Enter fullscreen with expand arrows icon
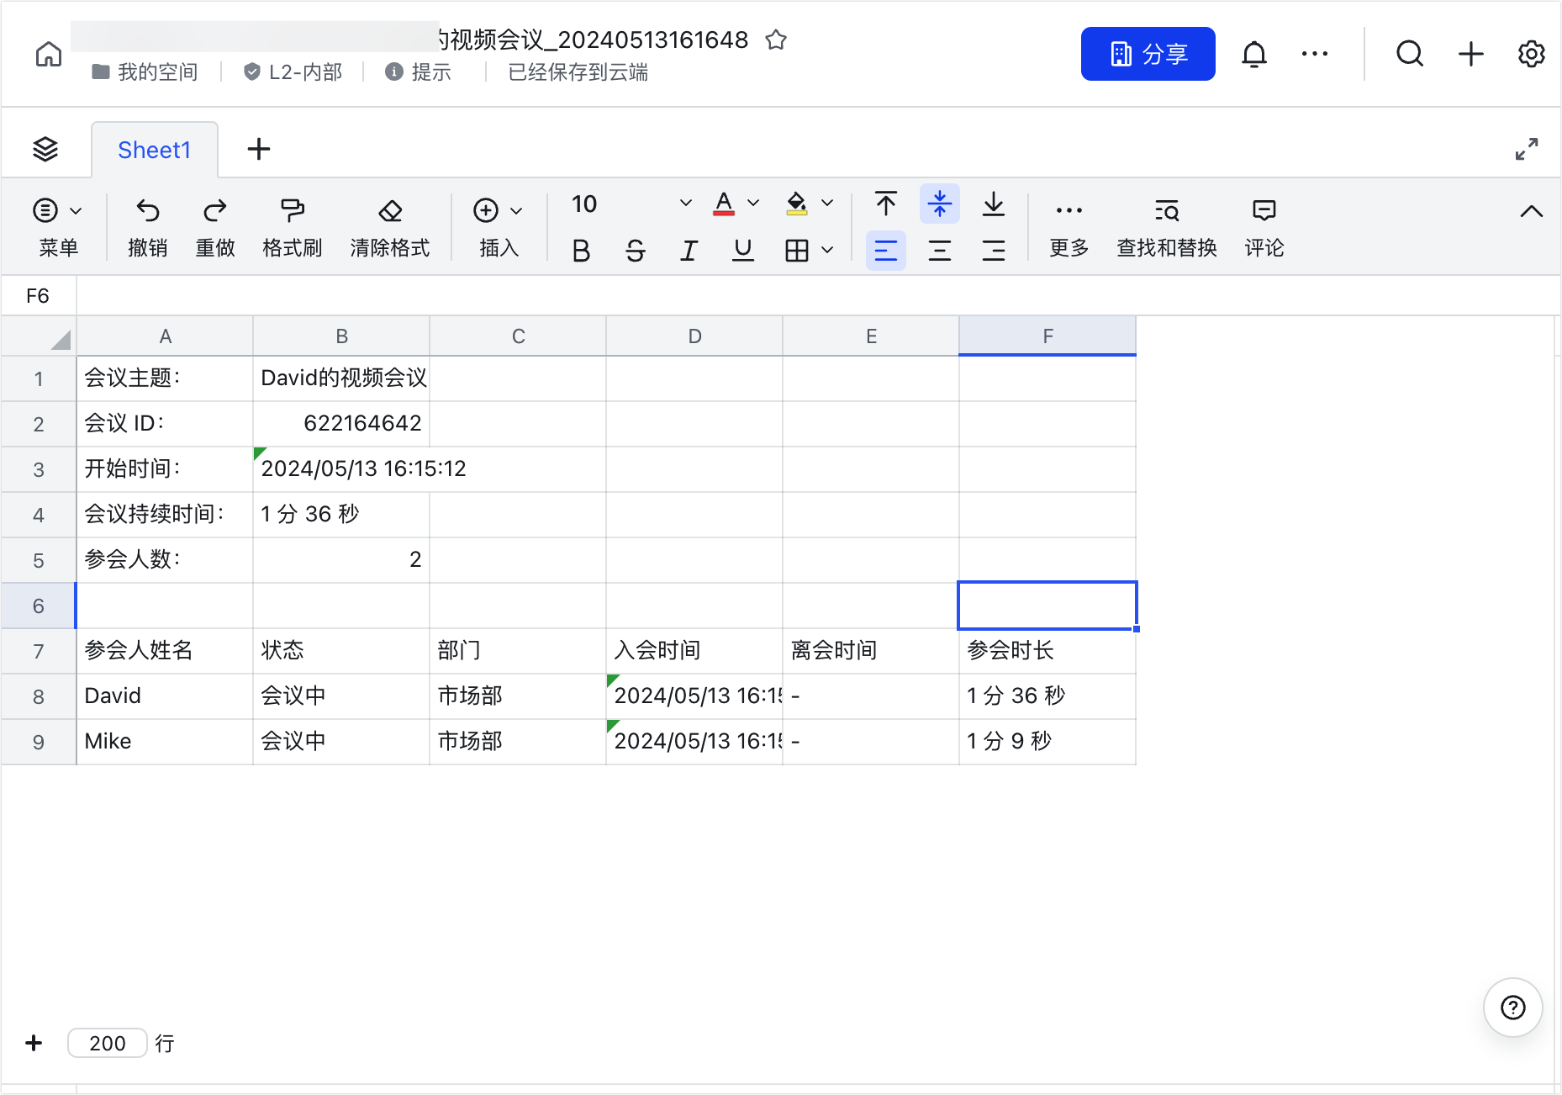The width and height of the screenshot is (1562, 1095). pyautogui.click(x=1527, y=150)
